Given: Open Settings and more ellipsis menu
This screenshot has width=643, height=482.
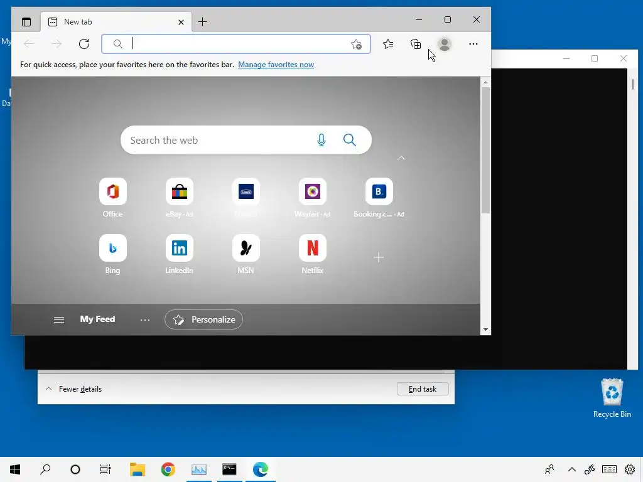Looking at the screenshot, I should pos(473,44).
